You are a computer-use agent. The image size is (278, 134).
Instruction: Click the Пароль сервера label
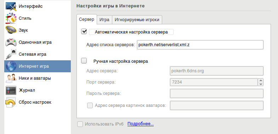[x=103, y=93]
